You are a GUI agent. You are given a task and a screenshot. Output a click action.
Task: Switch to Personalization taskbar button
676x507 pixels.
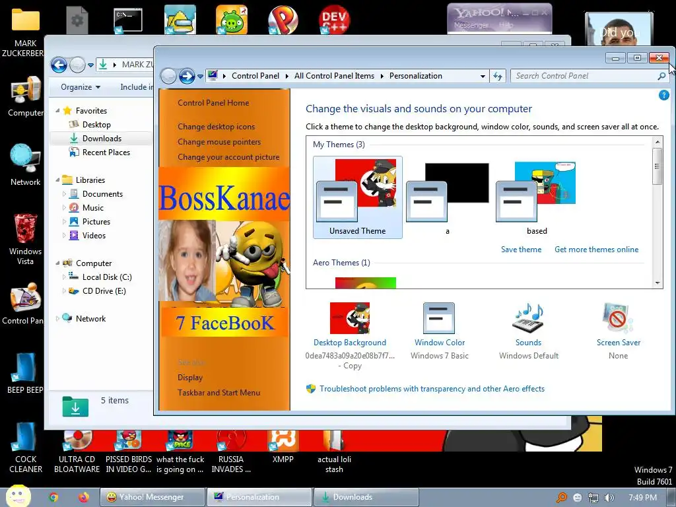point(259,497)
